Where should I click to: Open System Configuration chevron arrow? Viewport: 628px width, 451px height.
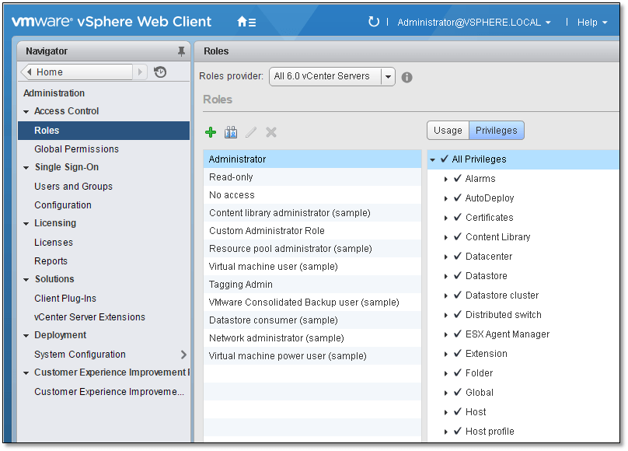tap(183, 355)
